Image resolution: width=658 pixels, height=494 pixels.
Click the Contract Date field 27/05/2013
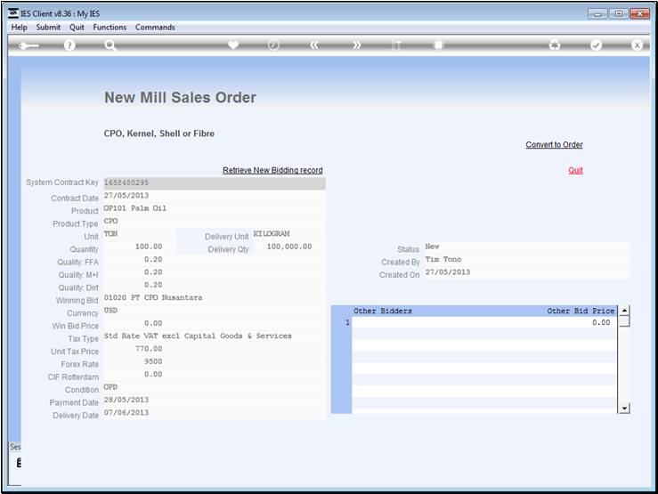pyautogui.click(x=215, y=196)
